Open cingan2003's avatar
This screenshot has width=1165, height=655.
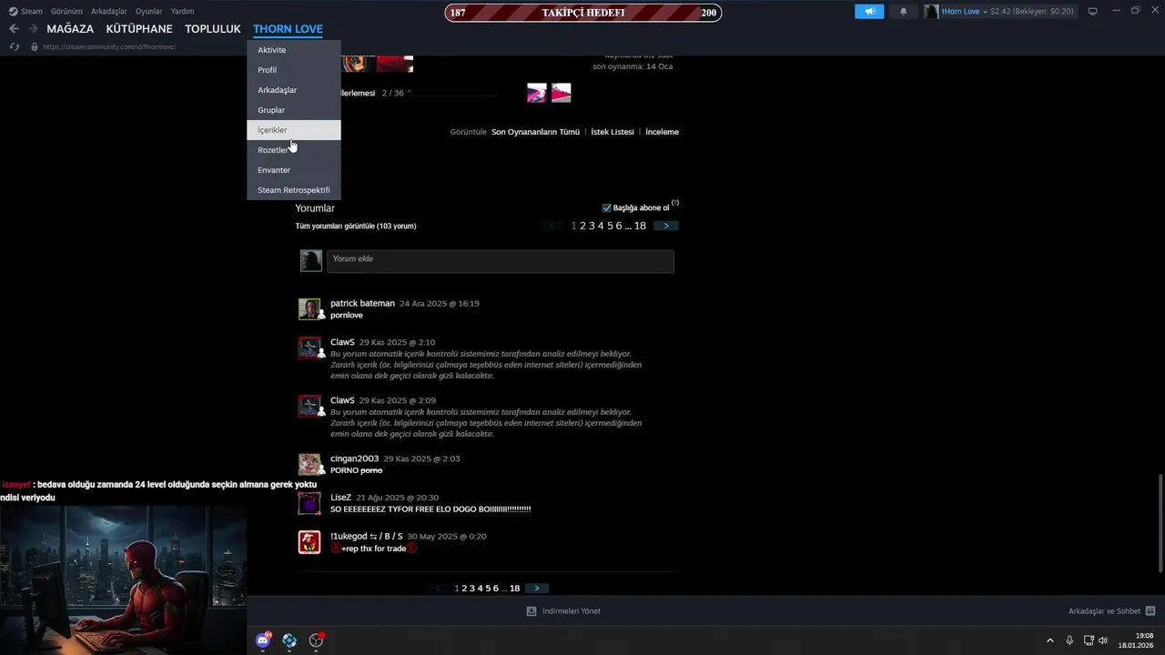point(309,464)
